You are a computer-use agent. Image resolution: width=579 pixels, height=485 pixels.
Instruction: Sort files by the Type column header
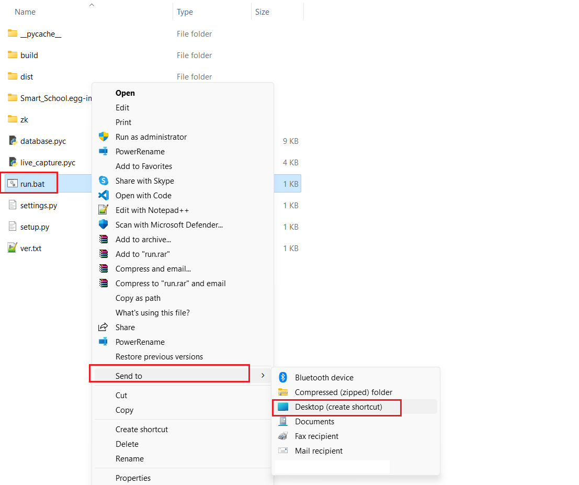(x=185, y=12)
